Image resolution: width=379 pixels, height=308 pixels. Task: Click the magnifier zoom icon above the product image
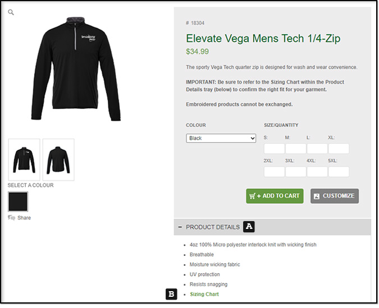(x=11, y=12)
